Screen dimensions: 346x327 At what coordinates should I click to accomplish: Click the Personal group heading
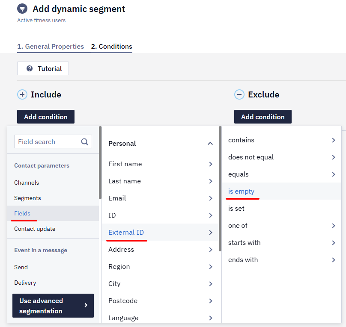(x=122, y=144)
